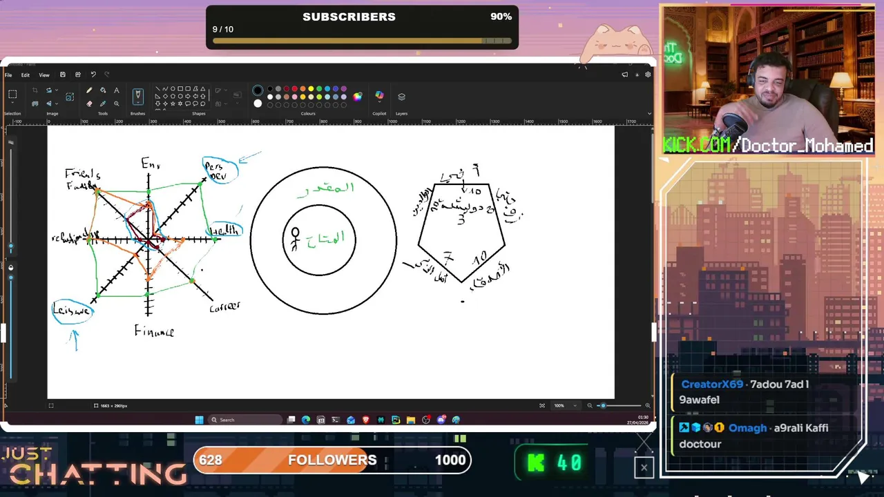Select the Colour picker eyedropper tool
This screenshot has height=497, width=884.
point(103,104)
